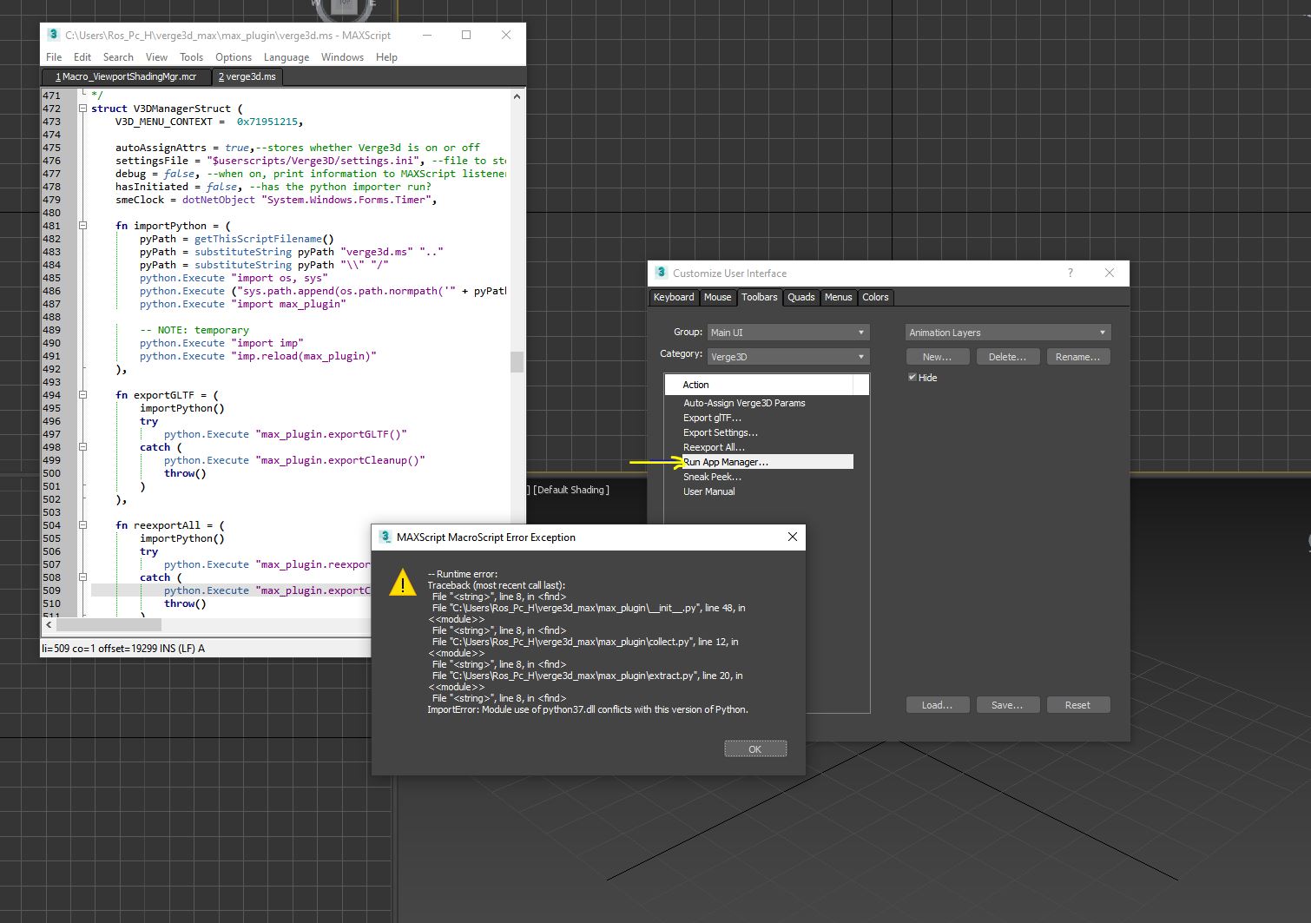This screenshot has height=923, width=1311.
Task: Switch to verge3d.ms editor tab
Action: [x=247, y=76]
